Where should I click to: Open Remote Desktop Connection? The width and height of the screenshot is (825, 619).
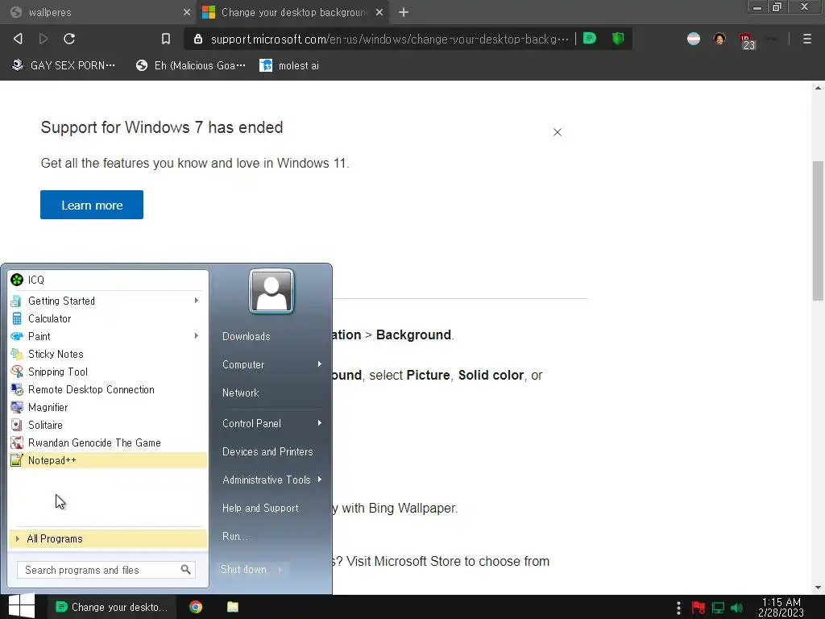[108, 389]
